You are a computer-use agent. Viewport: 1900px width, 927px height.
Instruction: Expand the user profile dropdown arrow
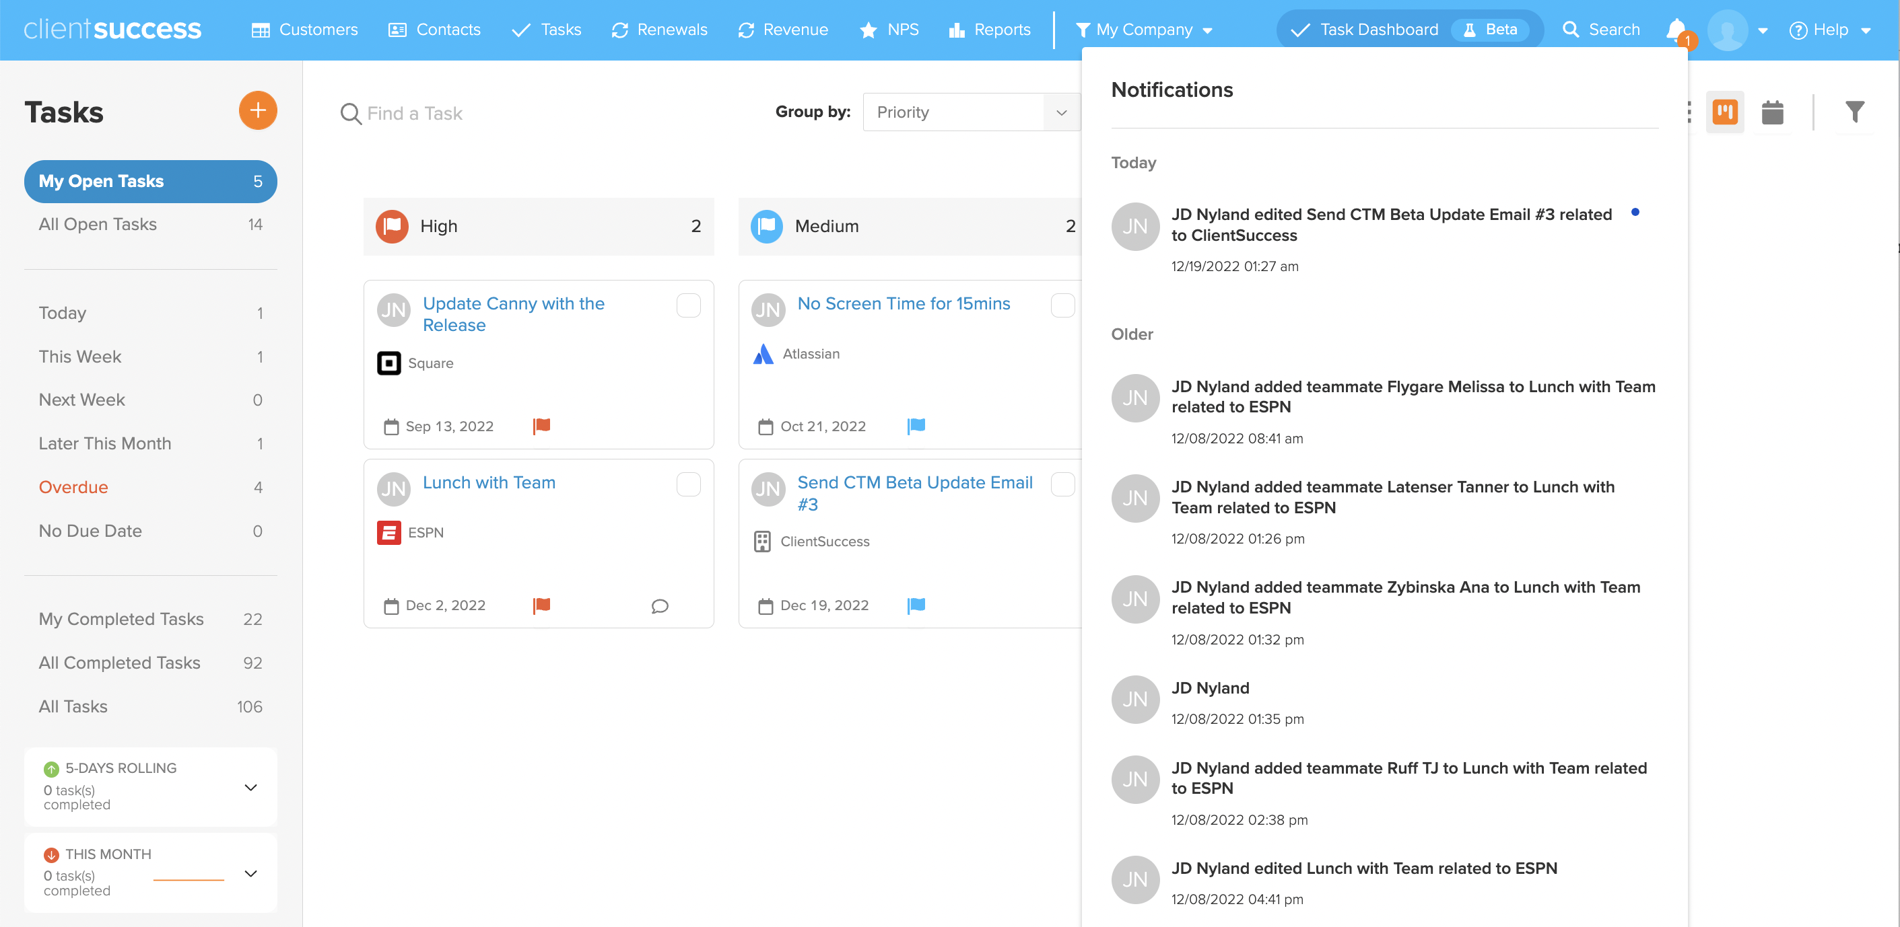[1762, 31]
